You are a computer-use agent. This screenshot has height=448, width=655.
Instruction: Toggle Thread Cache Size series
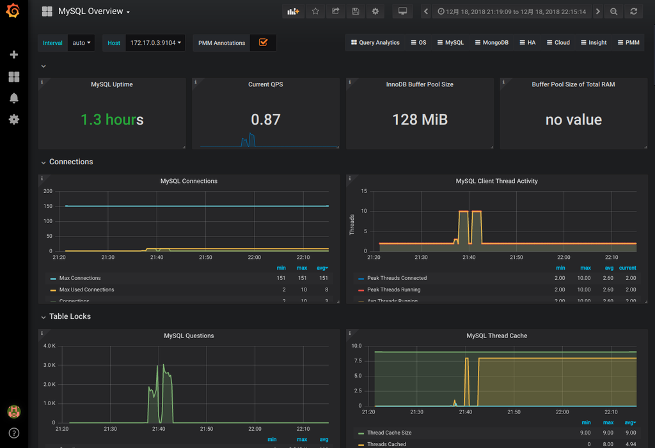coord(389,433)
